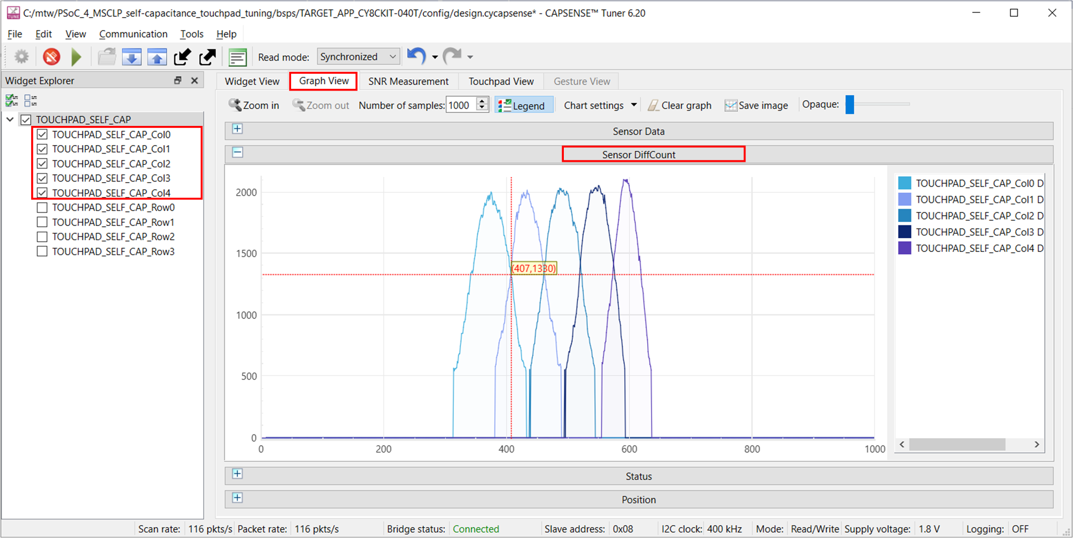Click the Zoom out magnifier
The height and width of the screenshot is (538, 1073).
click(x=321, y=105)
